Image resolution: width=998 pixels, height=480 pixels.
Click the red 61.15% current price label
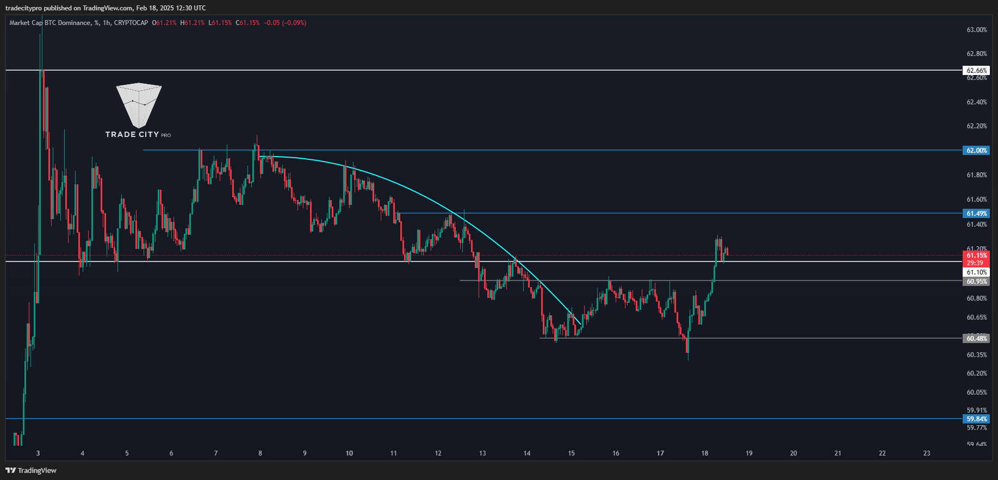(976, 255)
